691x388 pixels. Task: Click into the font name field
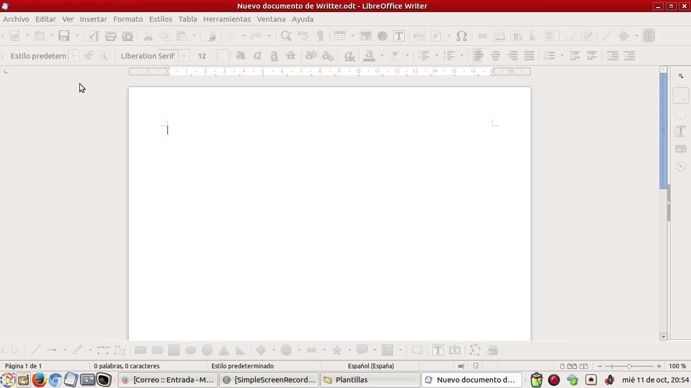coord(149,56)
